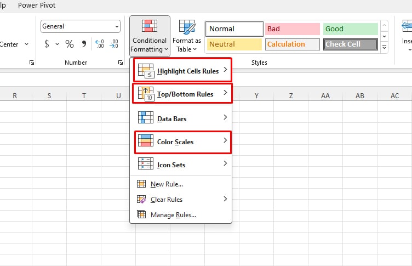Click the Highlight Cells Rules icon
Screen dimensions: 412x266
click(x=146, y=71)
